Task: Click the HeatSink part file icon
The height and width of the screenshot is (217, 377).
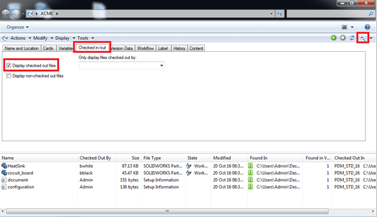Action: [x=4, y=166]
